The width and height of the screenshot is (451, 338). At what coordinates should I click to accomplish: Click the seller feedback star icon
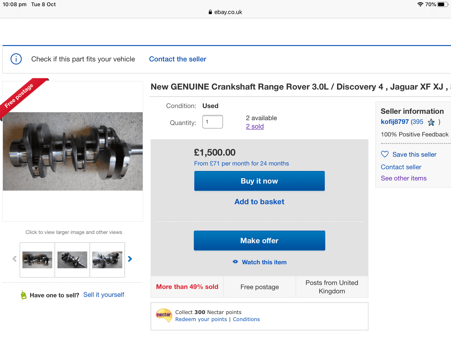(431, 122)
